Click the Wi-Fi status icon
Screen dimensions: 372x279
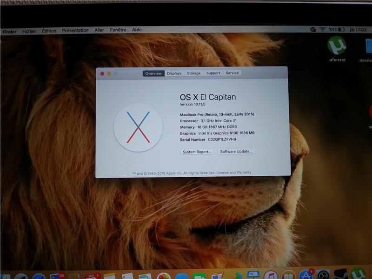(322, 29)
